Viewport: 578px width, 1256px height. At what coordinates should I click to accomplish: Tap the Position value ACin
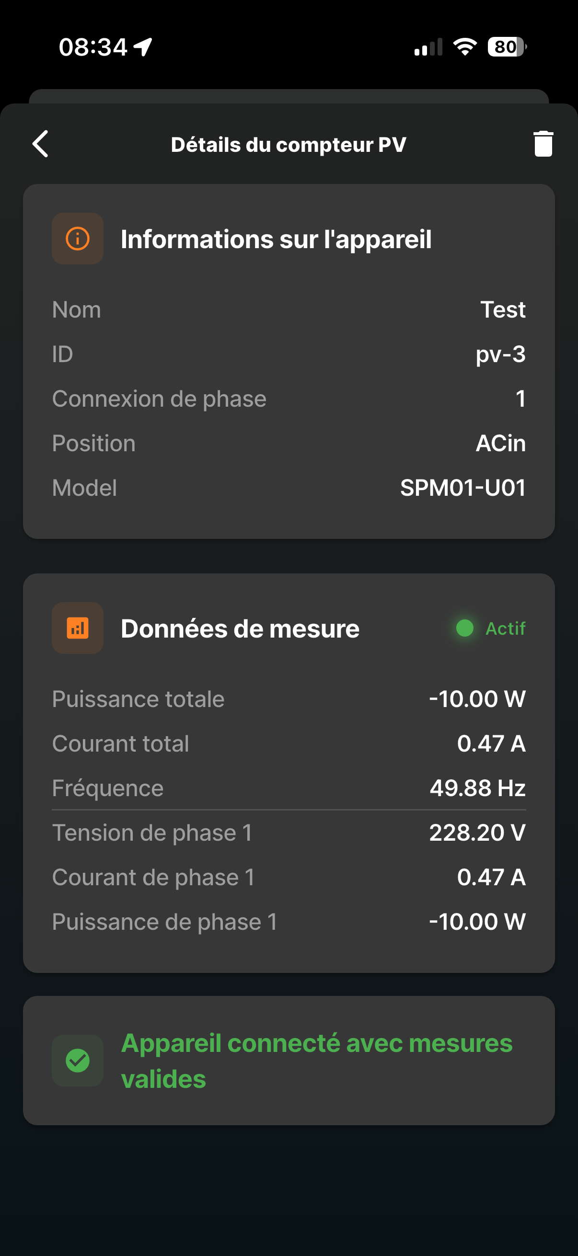pos(500,443)
